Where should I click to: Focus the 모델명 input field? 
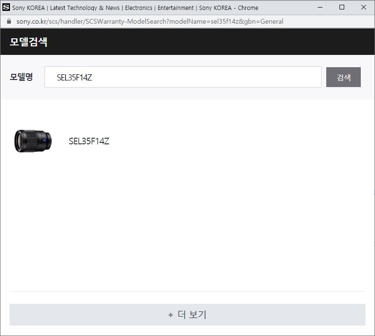click(183, 77)
